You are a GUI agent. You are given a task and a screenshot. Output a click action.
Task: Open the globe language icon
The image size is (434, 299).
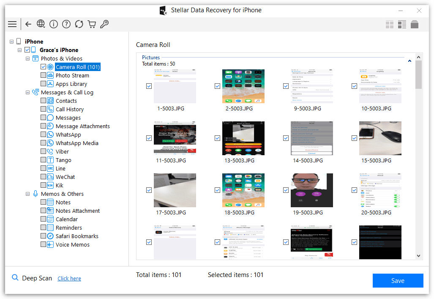click(41, 24)
